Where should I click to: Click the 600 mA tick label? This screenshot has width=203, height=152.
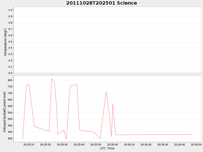[x=10, y=106]
